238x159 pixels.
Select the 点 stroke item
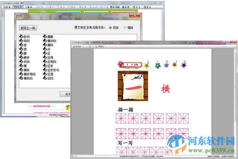[47, 49]
